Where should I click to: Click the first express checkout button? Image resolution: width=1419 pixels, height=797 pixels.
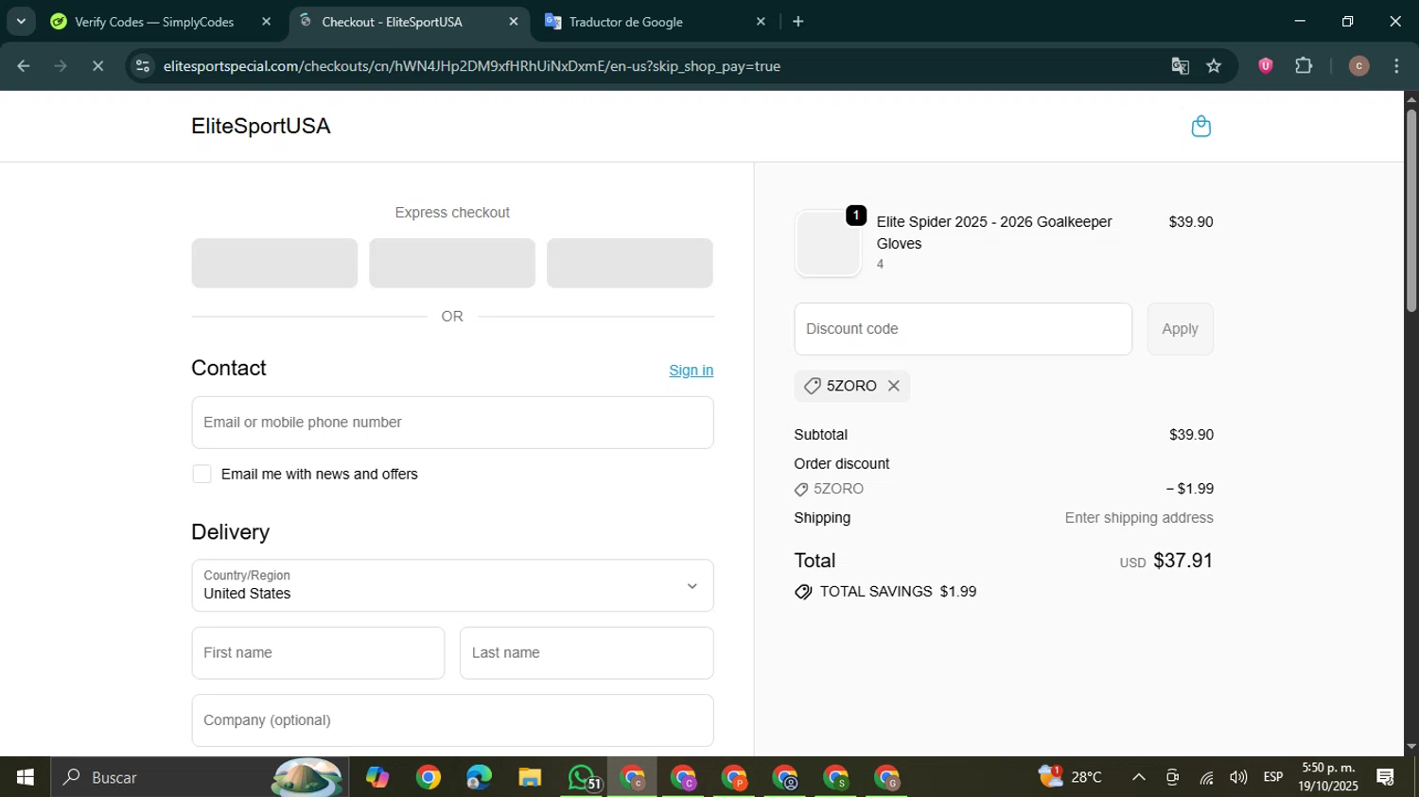pos(274,263)
